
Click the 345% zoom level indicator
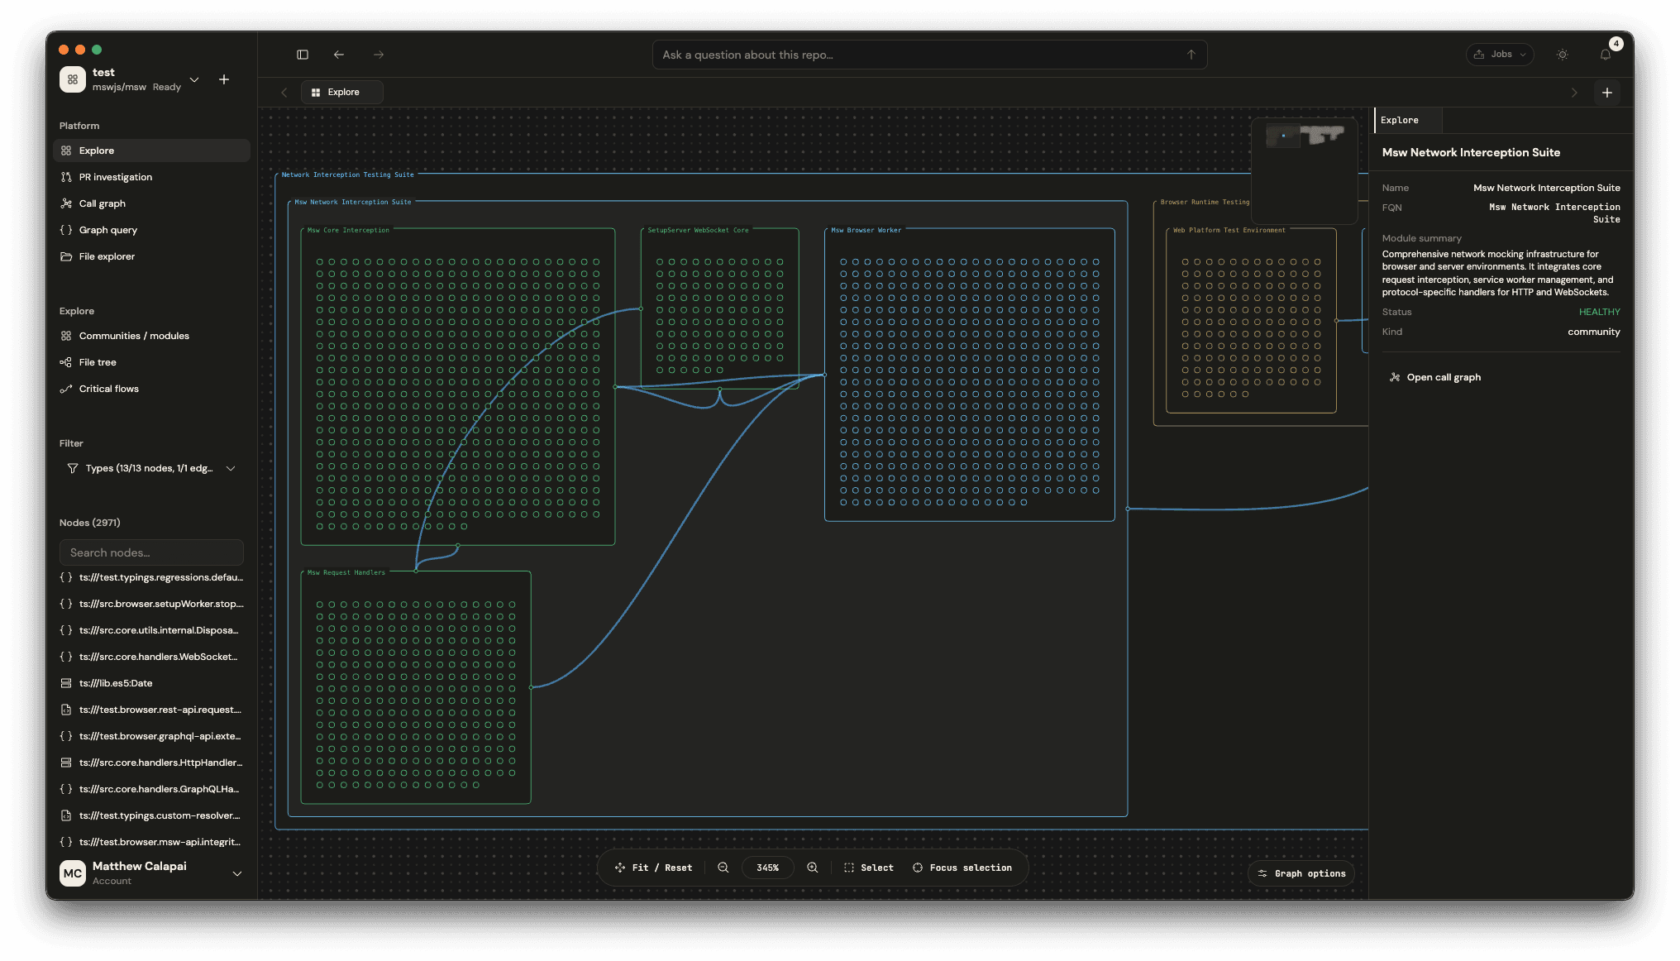767,868
